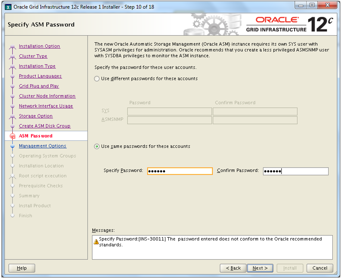Click in the Confirm Password field
This screenshot has width=341, height=279.
[295, 171]
